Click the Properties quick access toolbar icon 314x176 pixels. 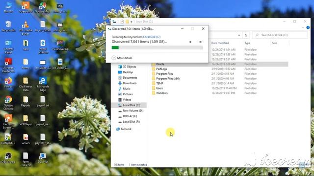(122, 22)
